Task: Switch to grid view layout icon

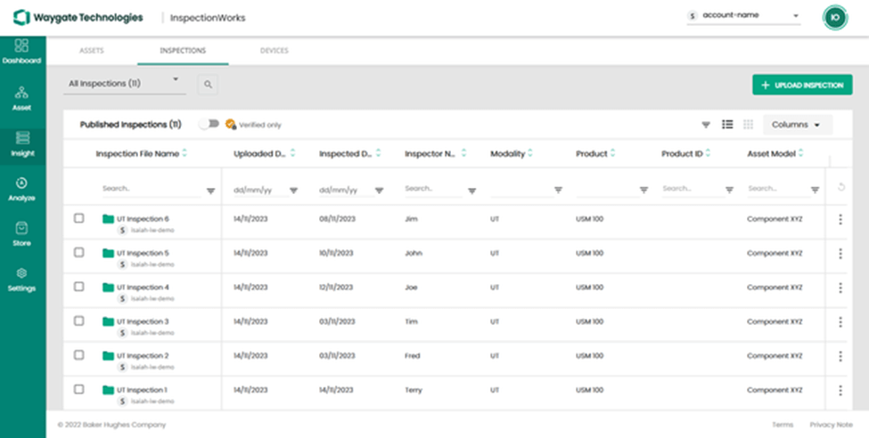Action: 749,125
